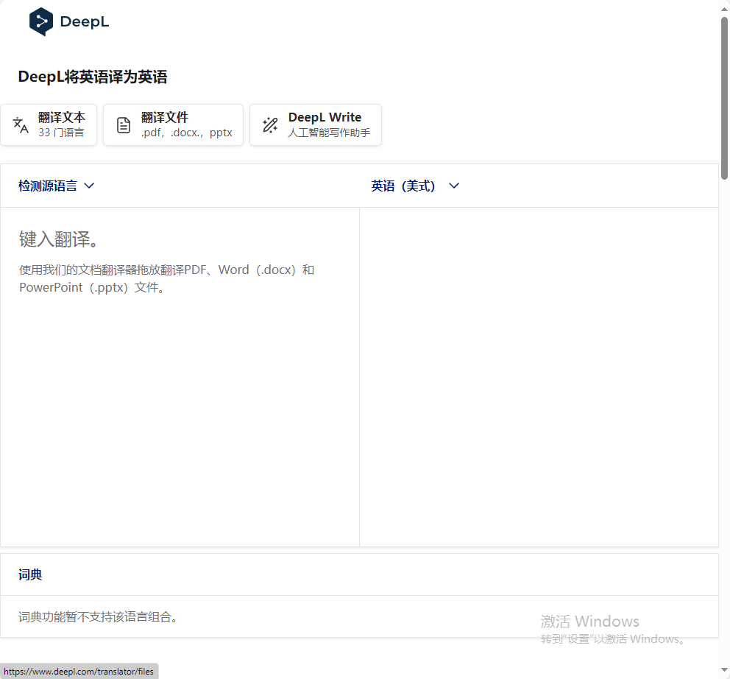Image resolution: width=730 pixels, height=679 pixels.
Task: Expand the chevron next to 英语（美式）
Action: tap(454, 186)
